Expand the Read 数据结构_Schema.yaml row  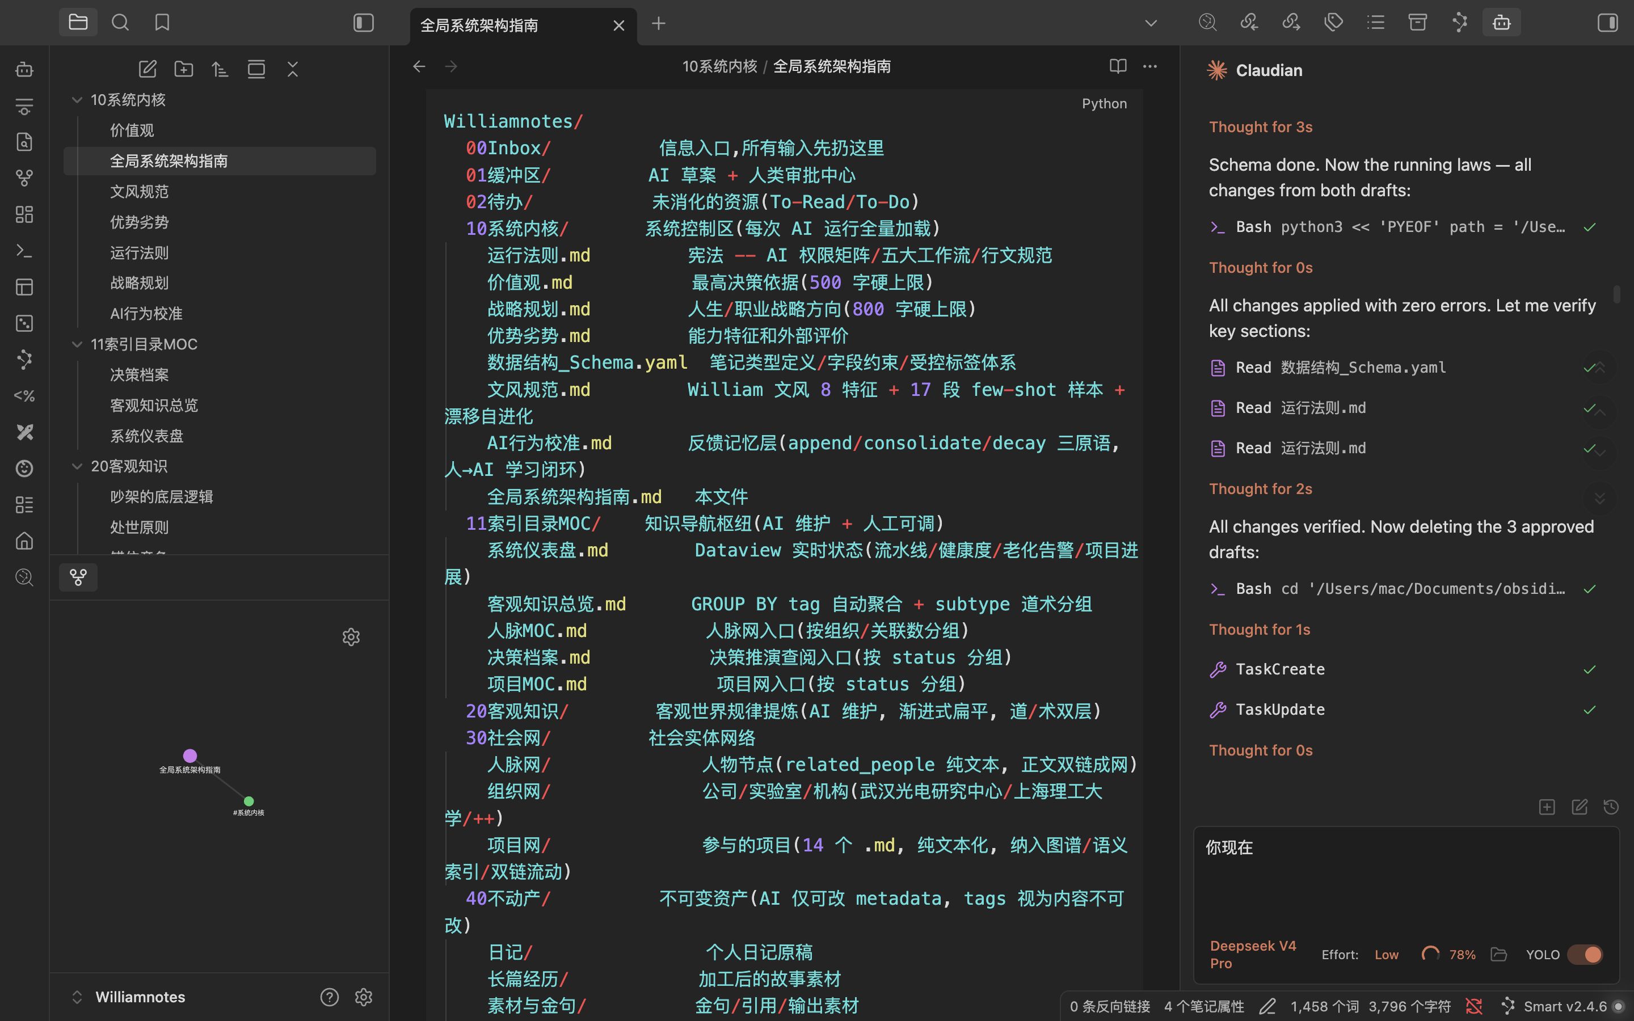pos(1403,368)
